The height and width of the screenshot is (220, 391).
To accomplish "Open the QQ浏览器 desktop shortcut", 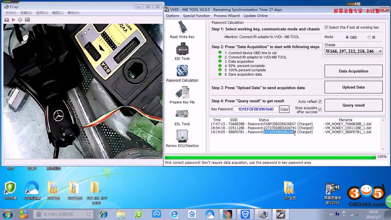I will (x=32, y=190).
